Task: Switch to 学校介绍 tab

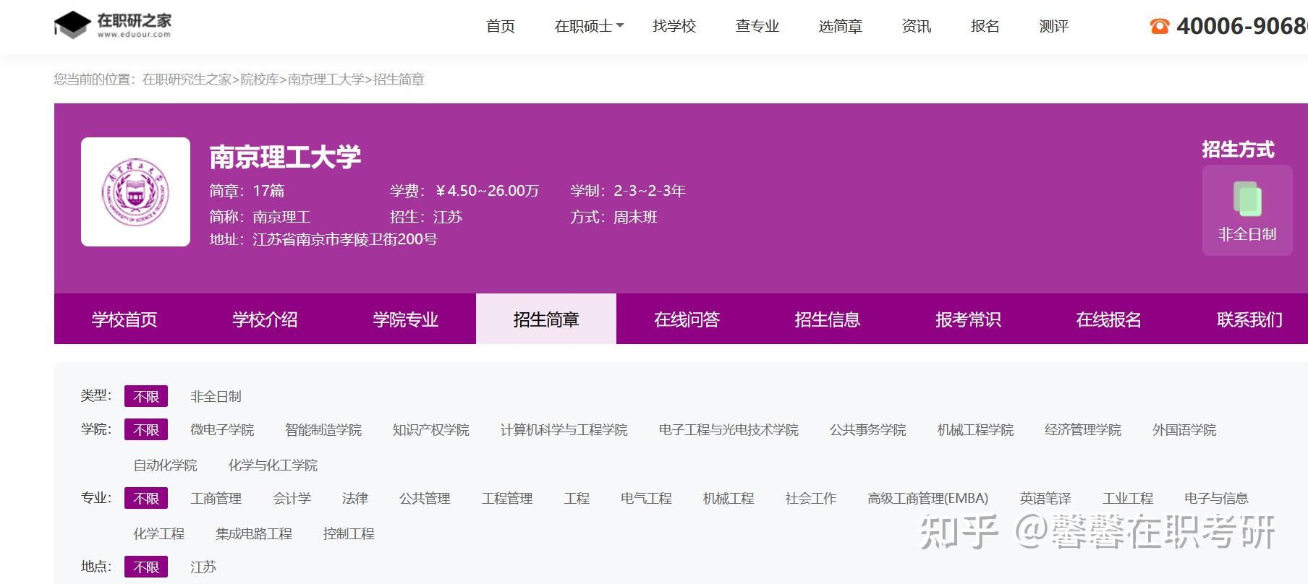Action: [265, 319]
